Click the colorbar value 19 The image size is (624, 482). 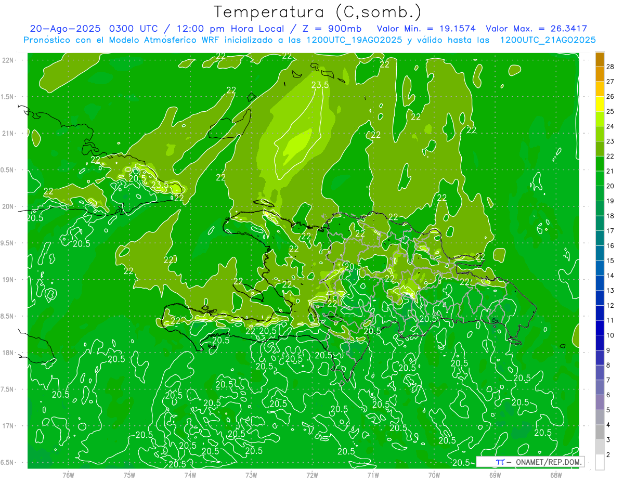(x=610, y=201)
